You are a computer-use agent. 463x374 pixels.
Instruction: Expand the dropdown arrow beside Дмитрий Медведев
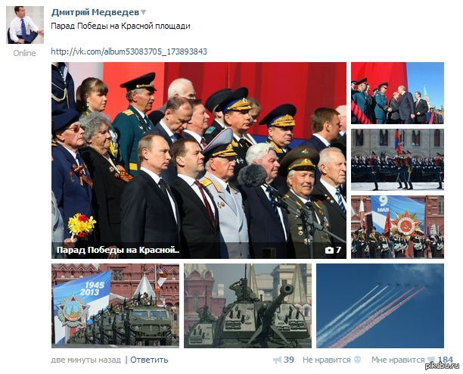click(x=143, y=12)
